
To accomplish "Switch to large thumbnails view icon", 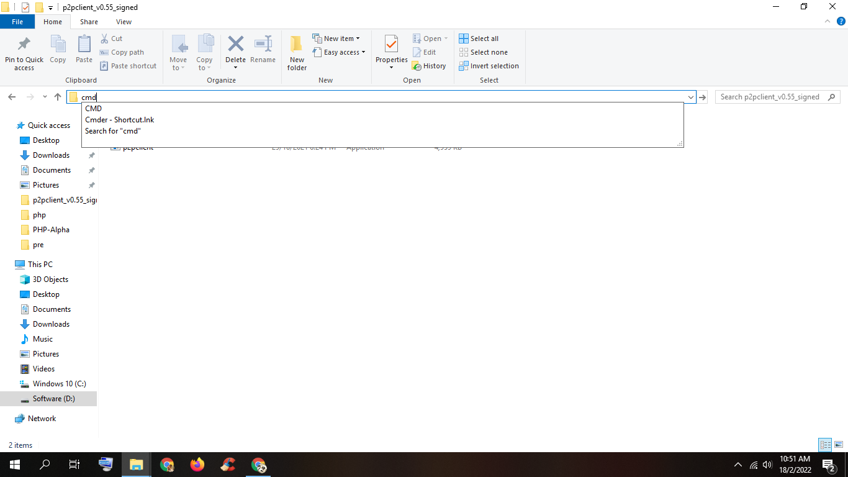I will [839, 445].
